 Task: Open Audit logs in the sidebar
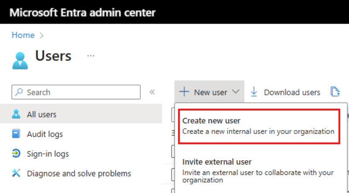click(x=45, y=134)
